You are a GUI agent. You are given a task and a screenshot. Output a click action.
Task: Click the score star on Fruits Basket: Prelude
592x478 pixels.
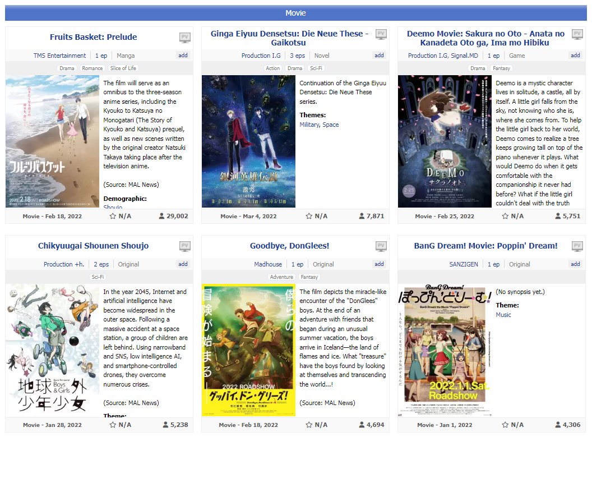pyautogui.click(x=113, y=216)
